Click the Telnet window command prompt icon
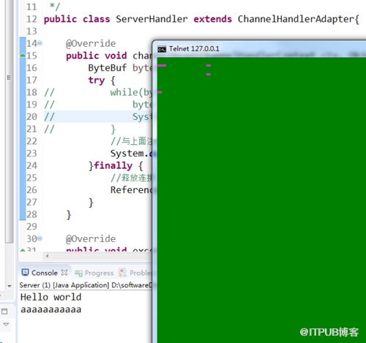Image resolution: width=366 pixels, height=343 pixels. [162, 49]
